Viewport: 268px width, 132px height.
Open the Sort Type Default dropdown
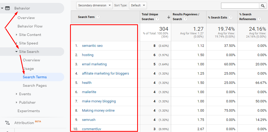click(x=138, y=6)
